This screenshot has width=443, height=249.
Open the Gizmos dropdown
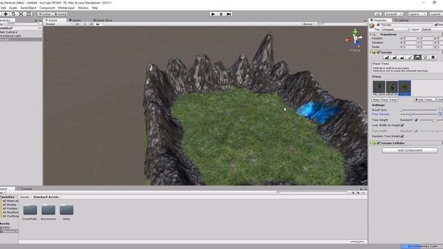coord(309,24)
